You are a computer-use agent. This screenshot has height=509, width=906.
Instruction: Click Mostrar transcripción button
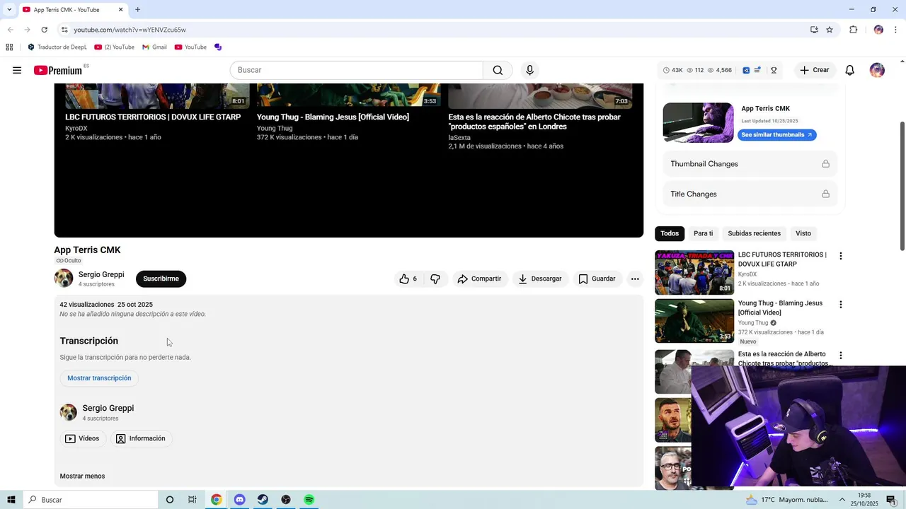point(99,378)
